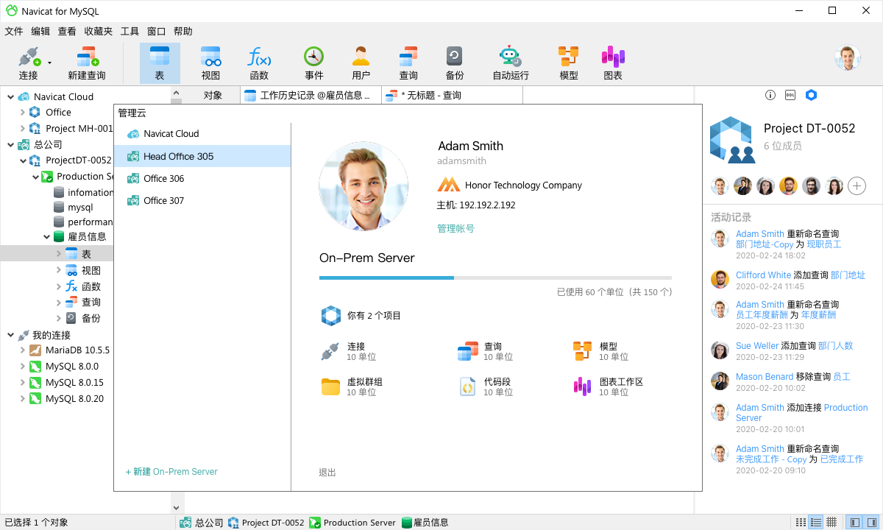Click the Mason Benard name link

coord(765,377)
